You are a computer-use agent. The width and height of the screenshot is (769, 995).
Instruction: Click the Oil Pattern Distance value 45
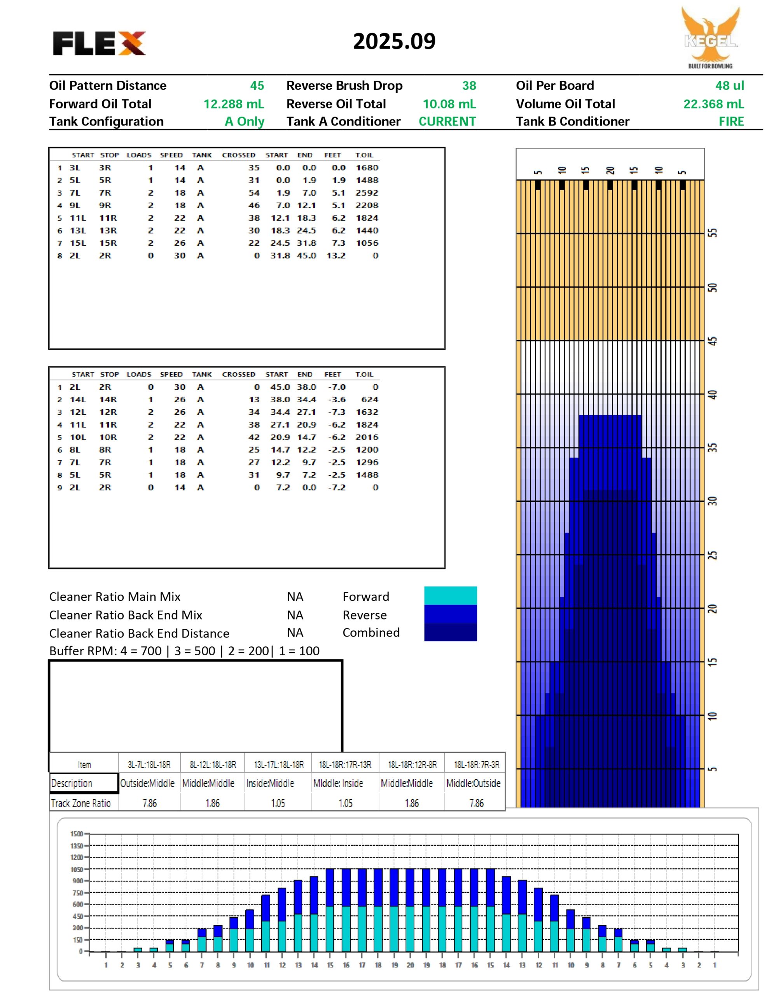coord(257,86)
